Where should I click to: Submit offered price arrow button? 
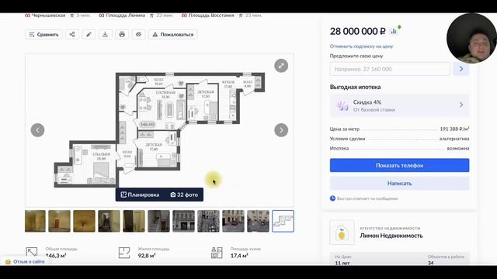(x=461, y=69)
